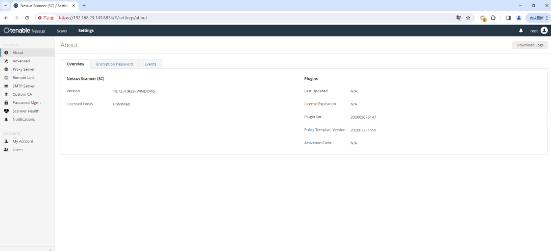
Task: Collapse the sidebar with double-chevron icon
Action: click(x=50, y=249)
